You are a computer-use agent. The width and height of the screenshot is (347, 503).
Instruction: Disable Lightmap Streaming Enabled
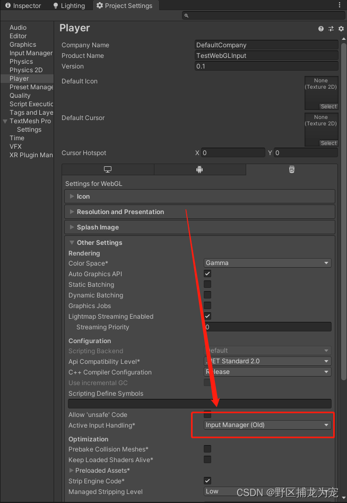coord(207,317)
